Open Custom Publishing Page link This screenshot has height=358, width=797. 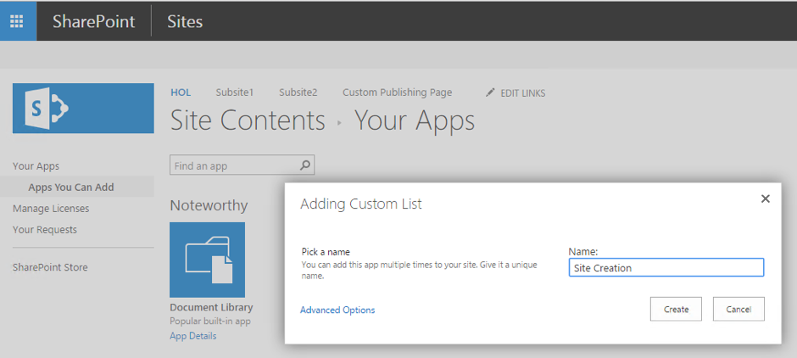click(x=397, y=92)
